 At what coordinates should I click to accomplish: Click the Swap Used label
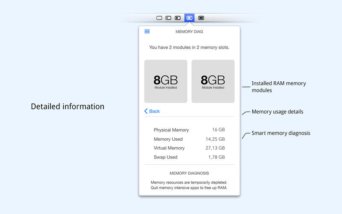click(x=165, y=157)
